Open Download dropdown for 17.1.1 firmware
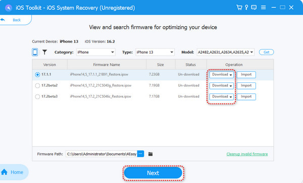The width and height of the screenshot is (303, 183). (x=222, y=75)
